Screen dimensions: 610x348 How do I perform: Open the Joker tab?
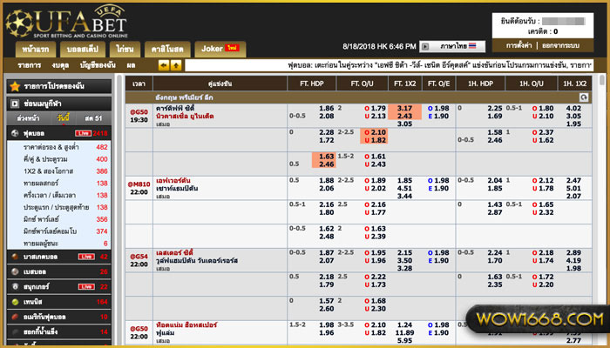(218, 48)
